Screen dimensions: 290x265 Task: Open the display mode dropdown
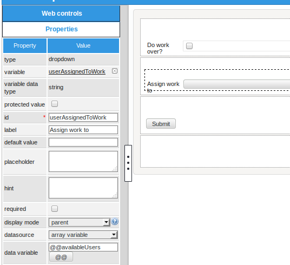(80, 222)
